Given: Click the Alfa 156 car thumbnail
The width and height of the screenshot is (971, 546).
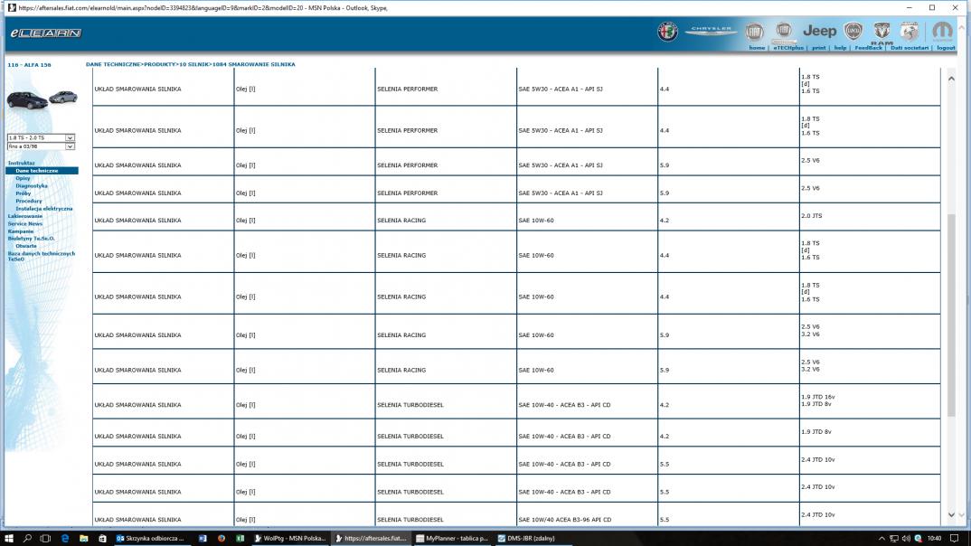Looking at the screenshot, I should point(42,99).
